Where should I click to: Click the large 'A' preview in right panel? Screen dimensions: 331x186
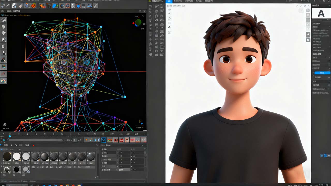(321, 13)
